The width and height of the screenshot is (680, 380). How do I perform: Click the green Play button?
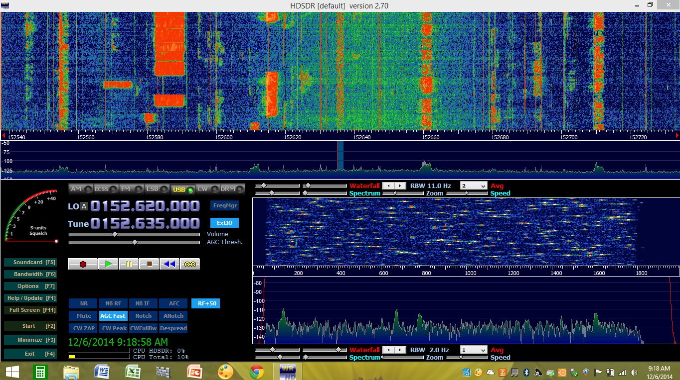[x=108, y=264]
